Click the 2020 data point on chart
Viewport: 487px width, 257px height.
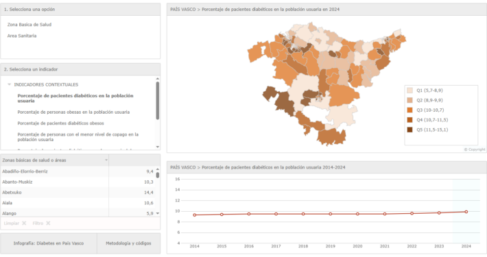click(x=357, y=214)
